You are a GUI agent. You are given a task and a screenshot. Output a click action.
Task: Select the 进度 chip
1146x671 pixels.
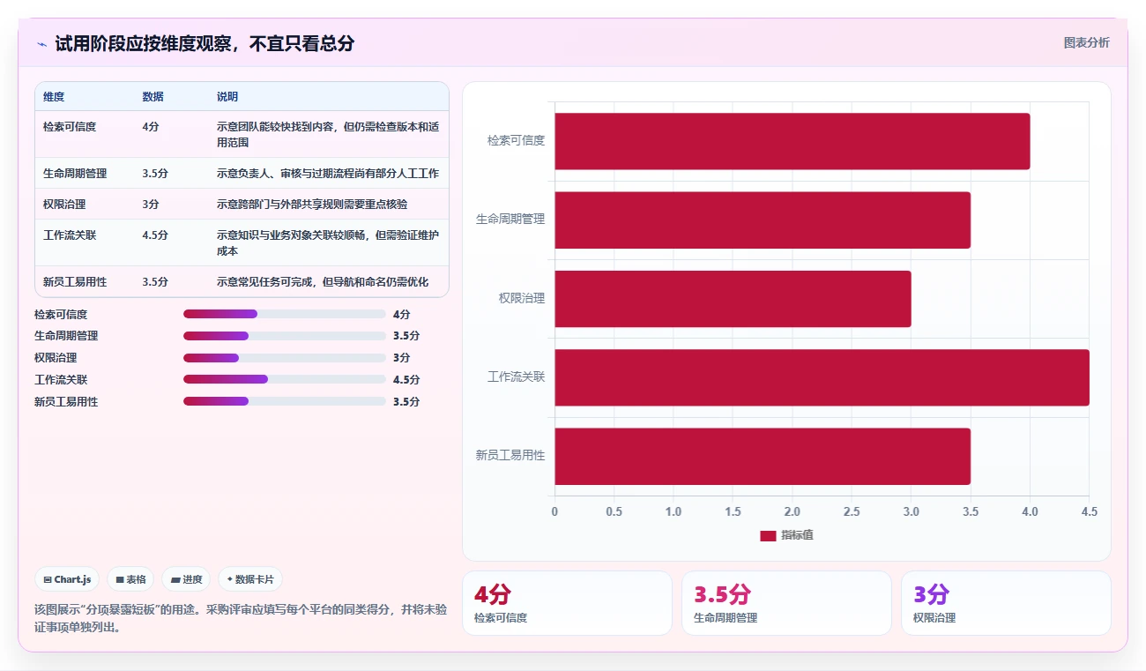(x=186, y=579)
